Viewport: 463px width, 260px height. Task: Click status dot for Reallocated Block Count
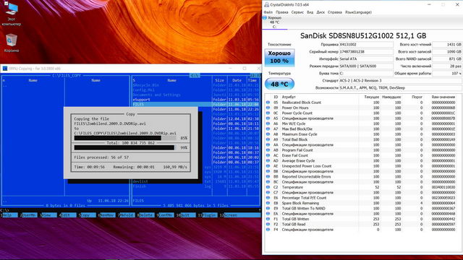pyautogui.click(x=268, y=103)
